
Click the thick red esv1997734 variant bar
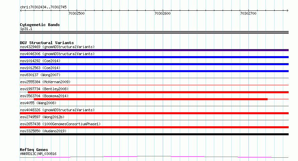(x=158, y=92)
